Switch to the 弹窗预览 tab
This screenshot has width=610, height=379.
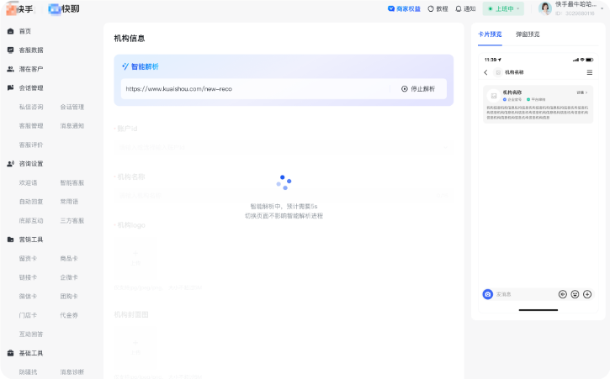528,34
